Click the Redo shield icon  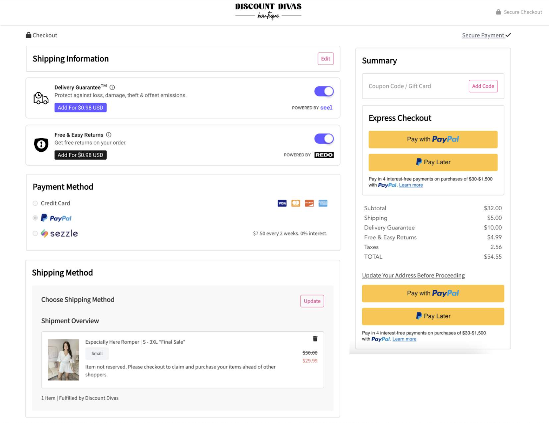point(41,145)
